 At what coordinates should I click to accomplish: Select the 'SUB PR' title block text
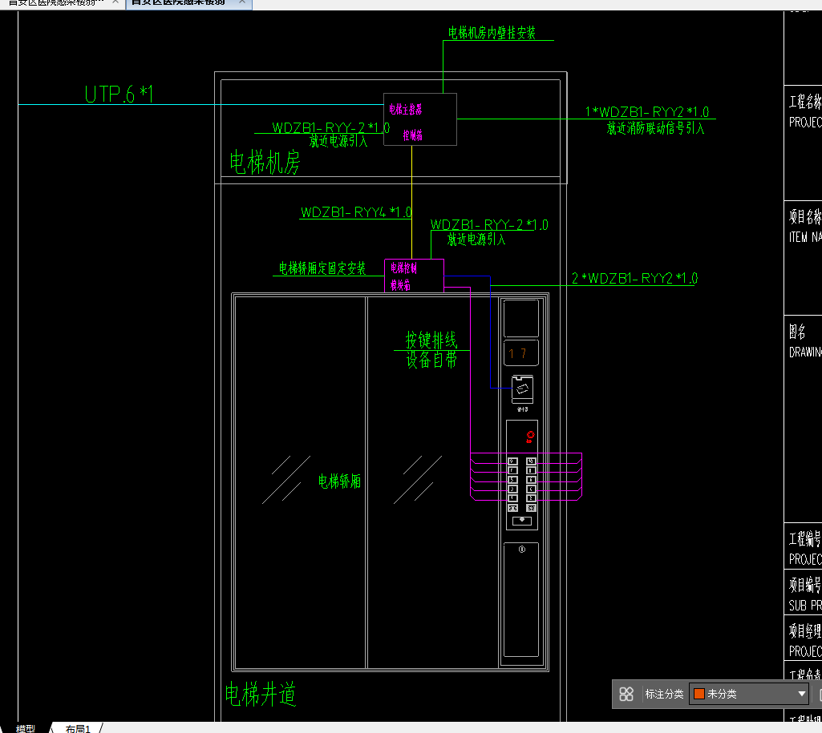805,606
